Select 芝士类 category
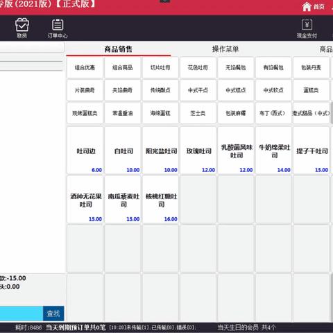Image resolution: width=333 pixels, height=333 pixels. click(198, 113)
